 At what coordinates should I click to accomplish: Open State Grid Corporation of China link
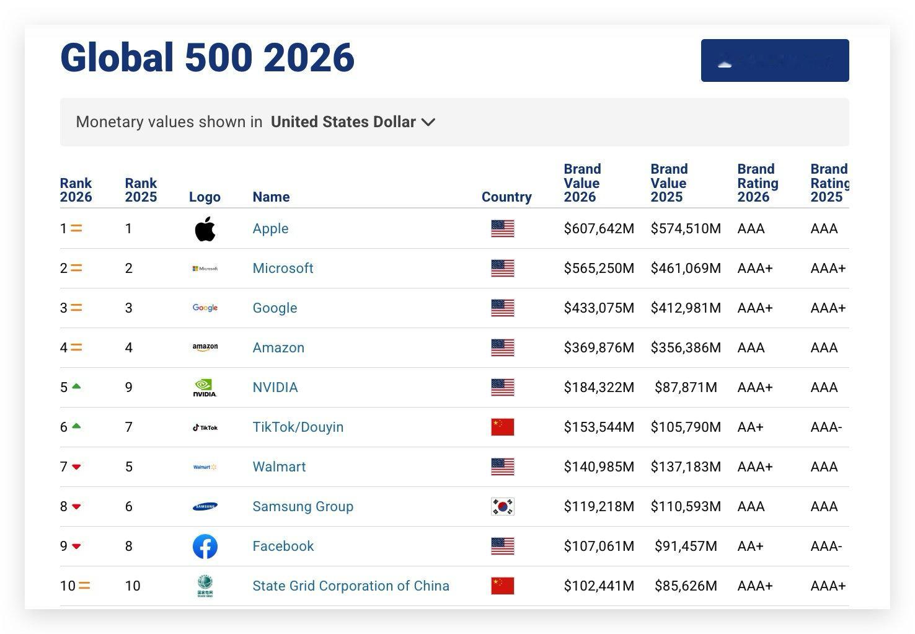[351, 586]
